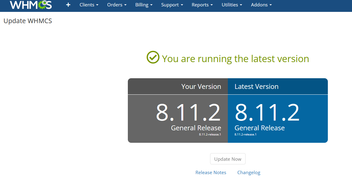The image size is (352, 179).
Task: Select 8.11.2-release.1 text in Latest Version panel
Action: click(245, 135)
